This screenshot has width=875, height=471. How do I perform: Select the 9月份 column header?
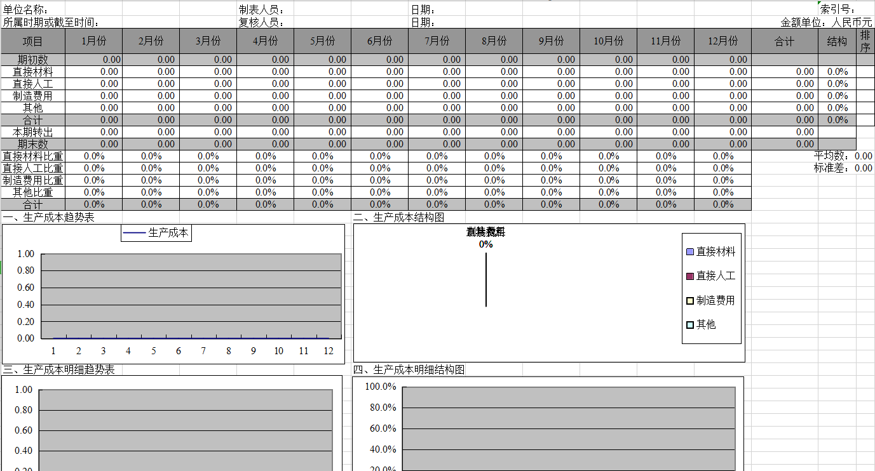point(551,41)
